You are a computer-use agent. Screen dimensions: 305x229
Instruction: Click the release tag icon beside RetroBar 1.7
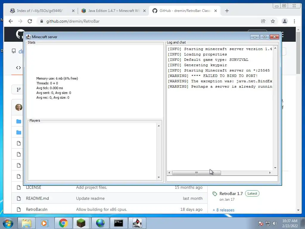point(215,194)
